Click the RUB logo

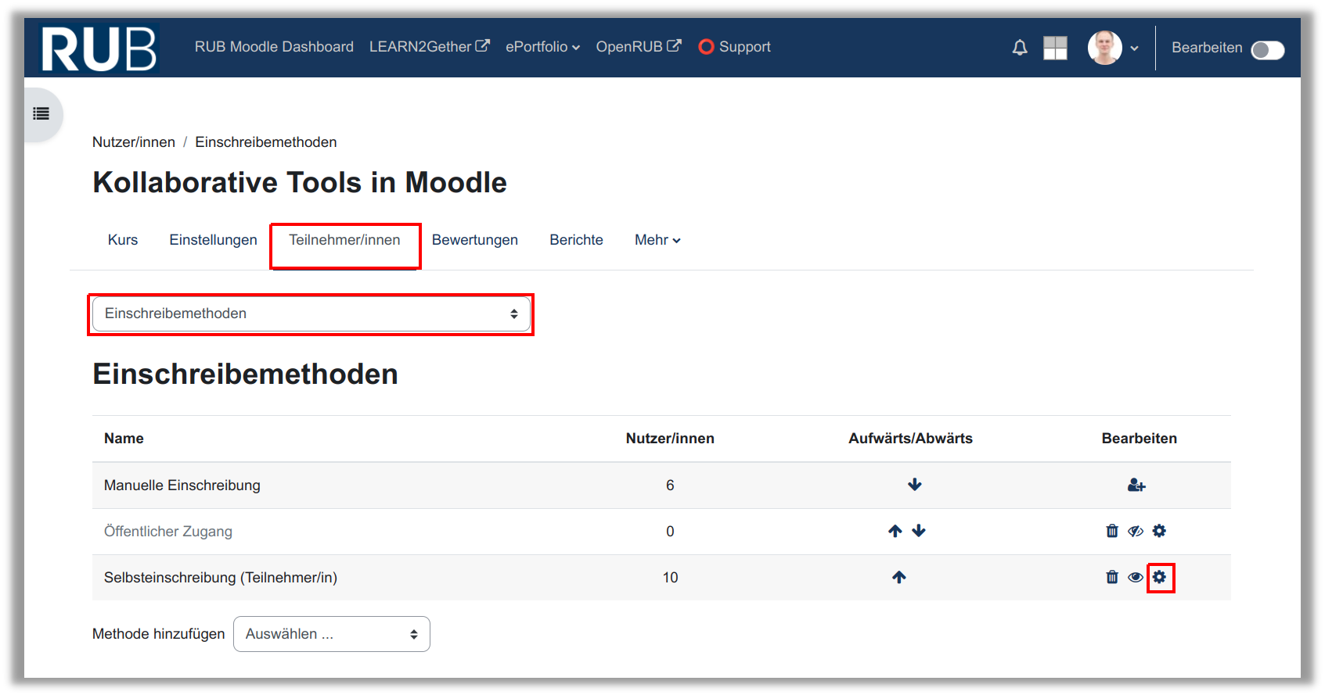click(99, 48)
